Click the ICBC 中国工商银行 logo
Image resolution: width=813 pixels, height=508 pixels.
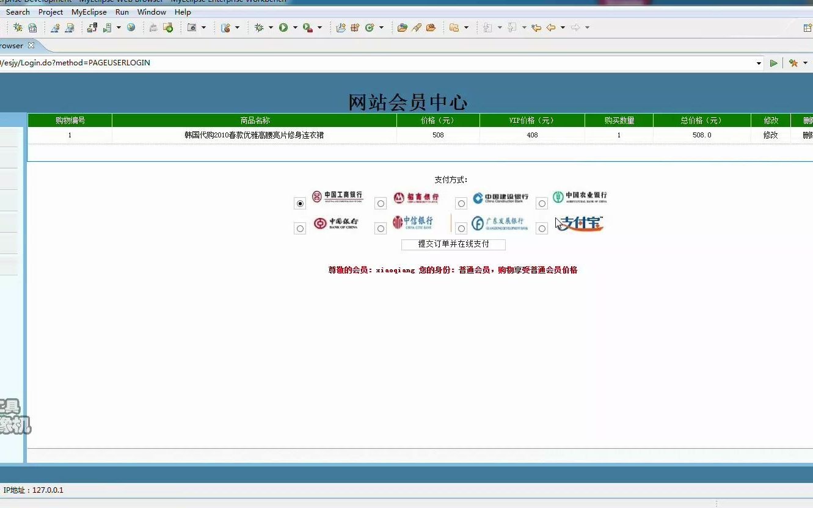click(337, 196)
